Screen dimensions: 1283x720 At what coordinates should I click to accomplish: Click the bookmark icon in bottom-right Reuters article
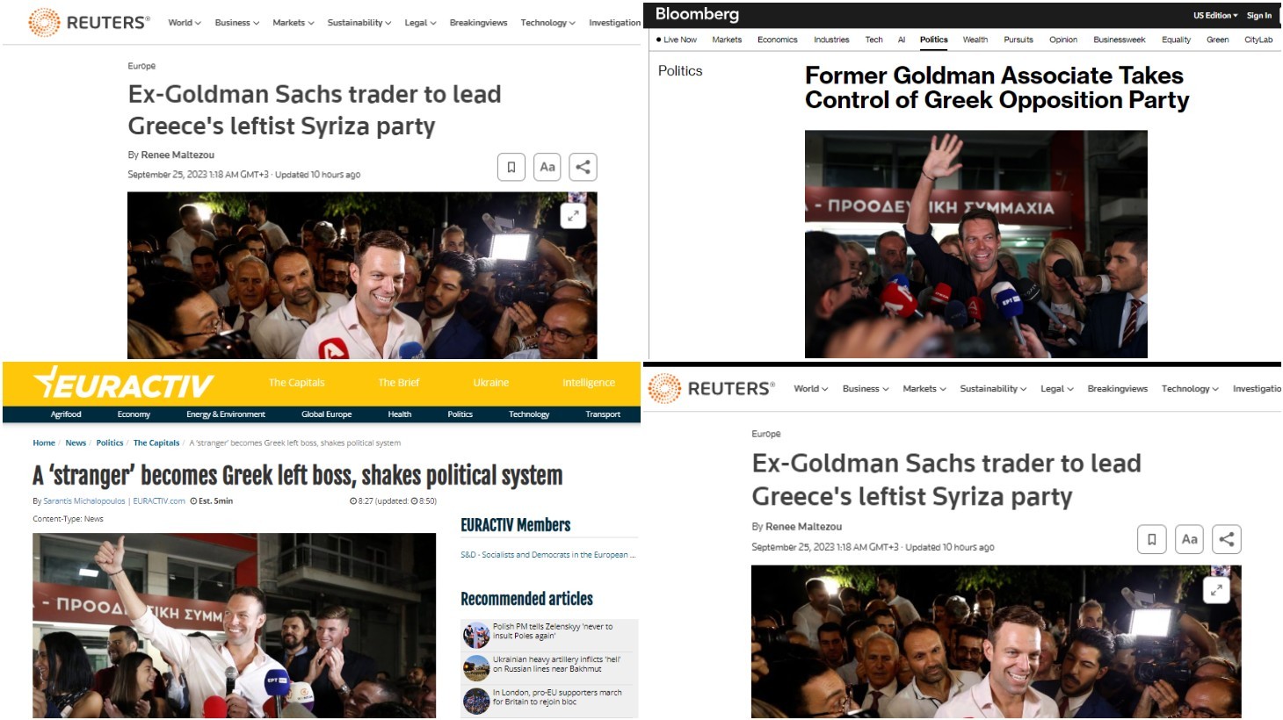click(x=1152, y=539)
